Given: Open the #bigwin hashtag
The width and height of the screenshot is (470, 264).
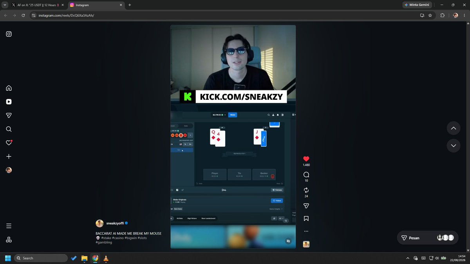Looking at the screenshot, I should tap(130, 238).
